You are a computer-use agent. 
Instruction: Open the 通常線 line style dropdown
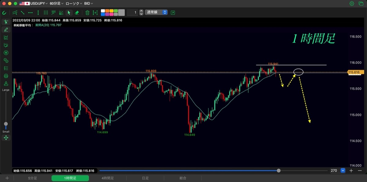click(156, 13)
